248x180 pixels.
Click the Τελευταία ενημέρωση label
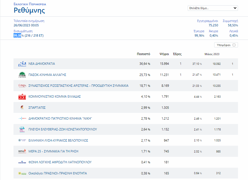point(29,21)
